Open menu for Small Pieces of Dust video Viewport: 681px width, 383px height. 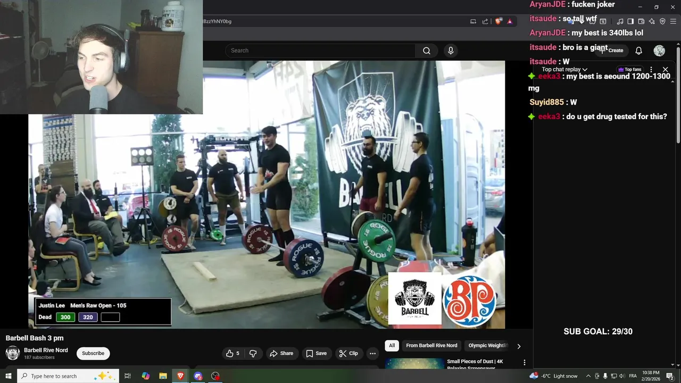524,363
